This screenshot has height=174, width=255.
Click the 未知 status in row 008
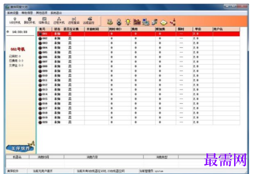tap(57, 66)
